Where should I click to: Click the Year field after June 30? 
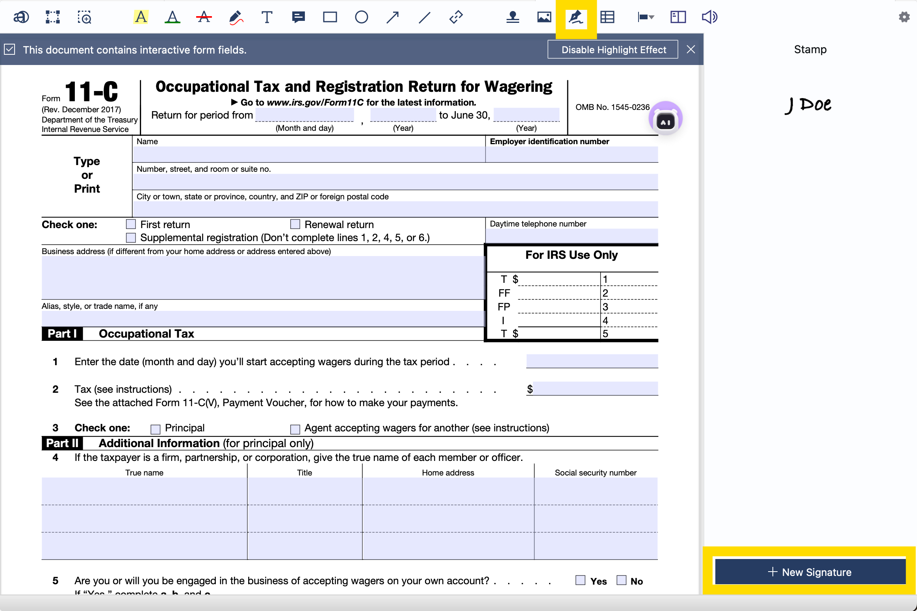click(526, 115)
